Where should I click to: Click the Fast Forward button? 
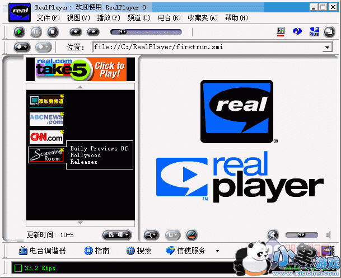click(x=93, y=32)
